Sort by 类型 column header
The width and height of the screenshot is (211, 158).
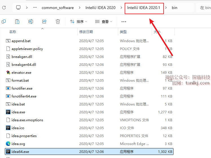123,32
